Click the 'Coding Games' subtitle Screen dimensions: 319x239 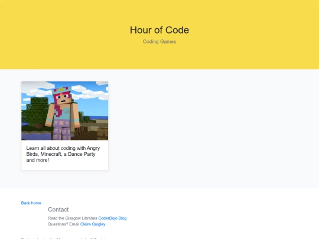159,42
